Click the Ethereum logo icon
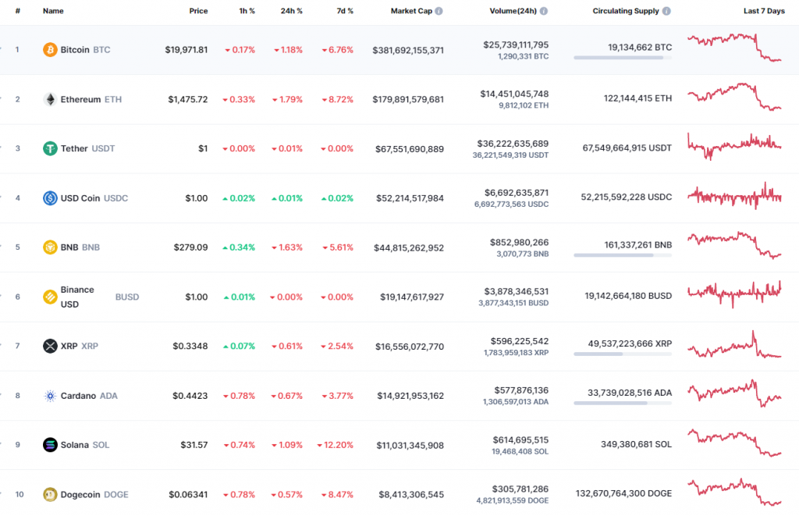Screen dimensions: 799x516 click(50, 99)
